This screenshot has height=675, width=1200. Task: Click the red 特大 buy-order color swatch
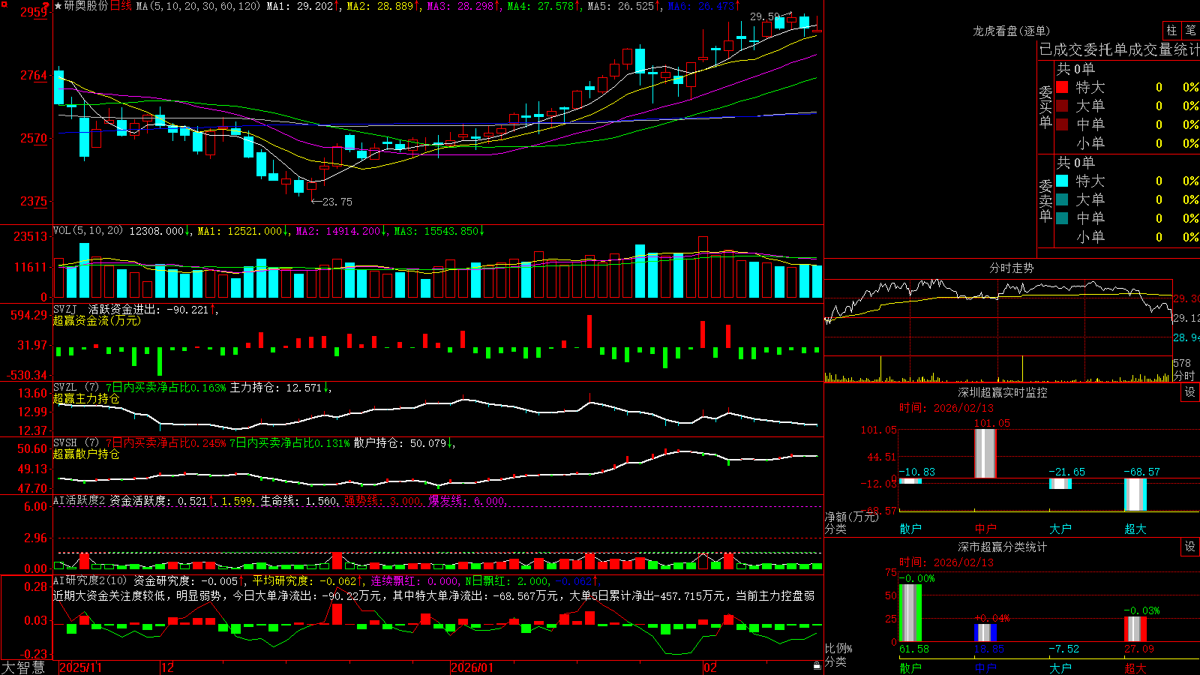coord(1062,87)
